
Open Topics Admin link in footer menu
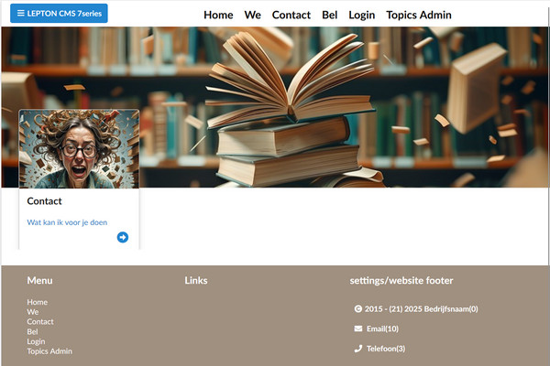49,351
